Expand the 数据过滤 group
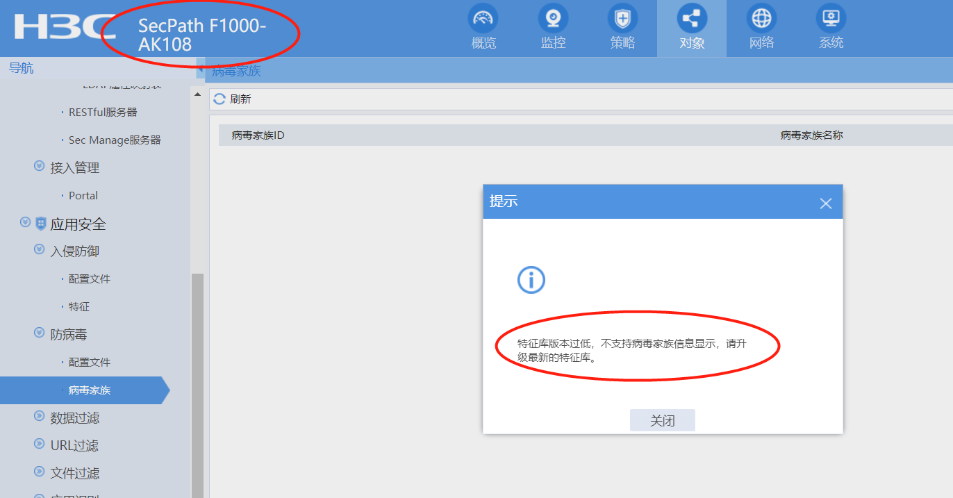Viewport: 953px width, 498px height. [39, 417]
